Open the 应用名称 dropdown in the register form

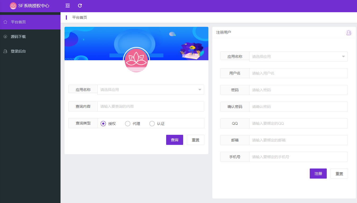tap(298, 57)
